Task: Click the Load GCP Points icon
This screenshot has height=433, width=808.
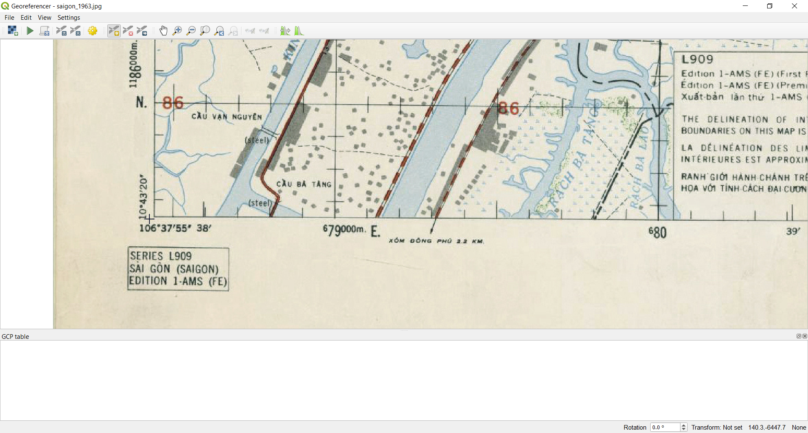Action: coord(61,31)
